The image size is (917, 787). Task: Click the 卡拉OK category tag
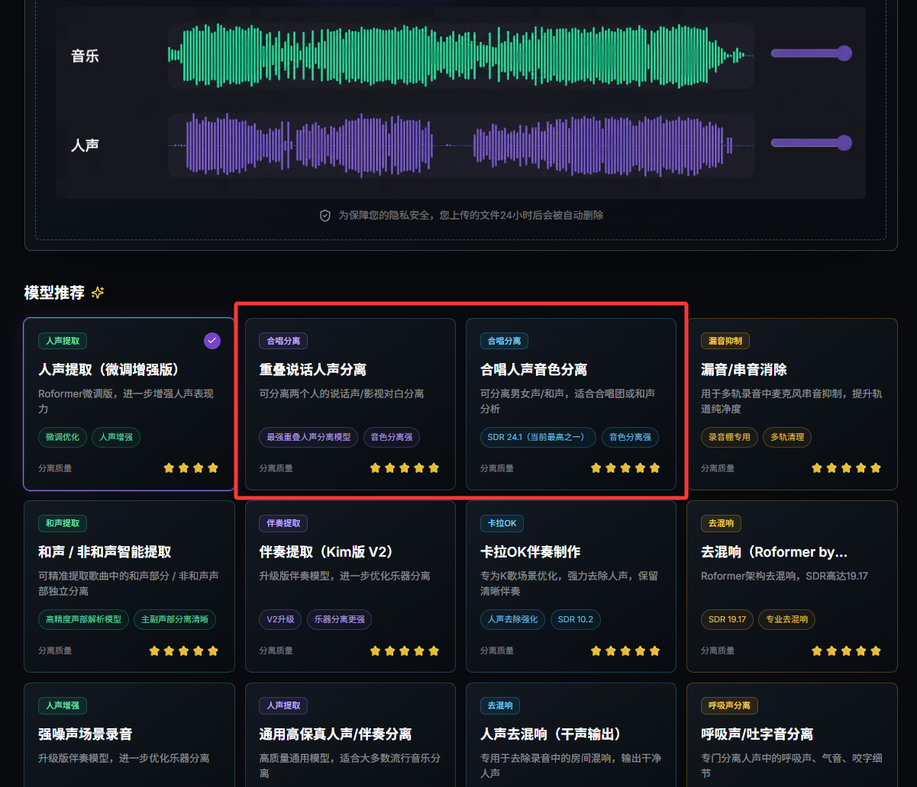(x=502, y=523)
